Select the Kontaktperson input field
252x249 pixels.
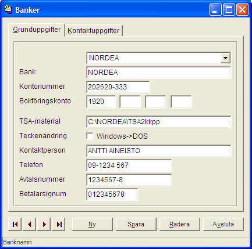(159, 151)
